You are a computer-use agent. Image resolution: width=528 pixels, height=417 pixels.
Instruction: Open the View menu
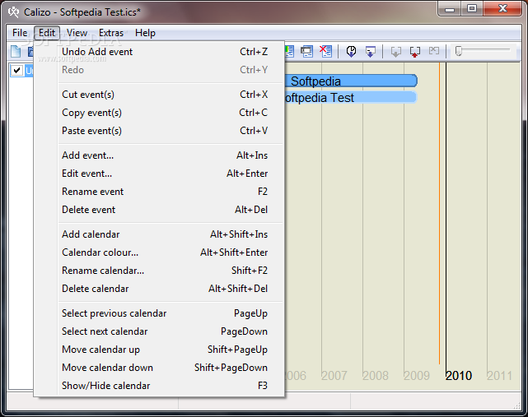coord(77,33)
